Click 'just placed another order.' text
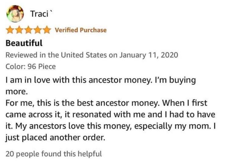This screenshot has width=225, height=164. 55,138
